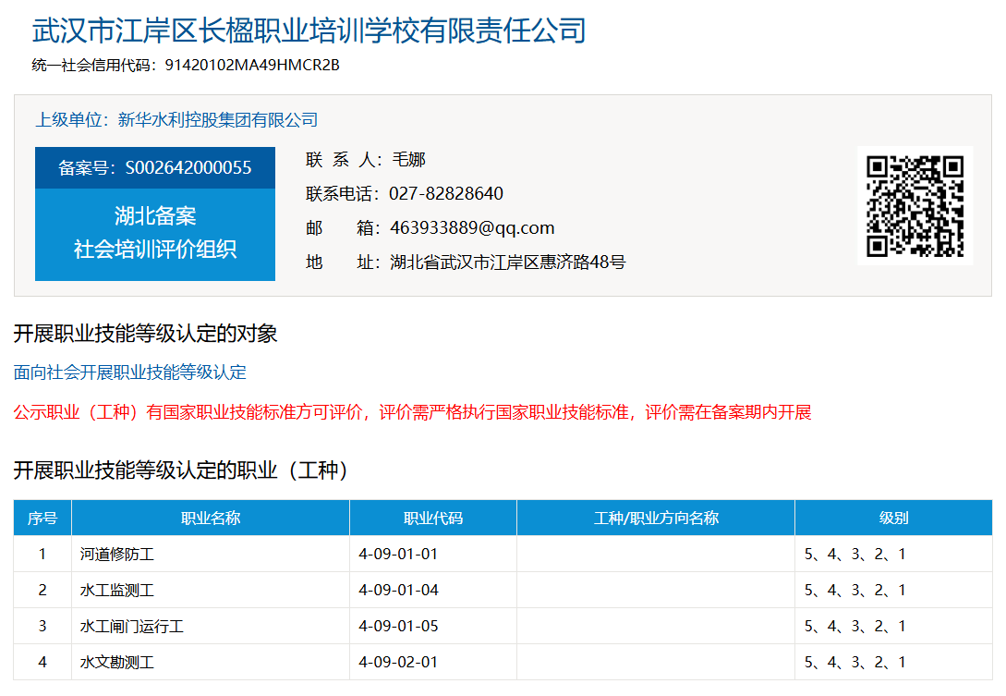Image resolution: width=1006 pixels, height=696 pixels.
Task: Click the level cell for 河道修防工
Action: 893,554
